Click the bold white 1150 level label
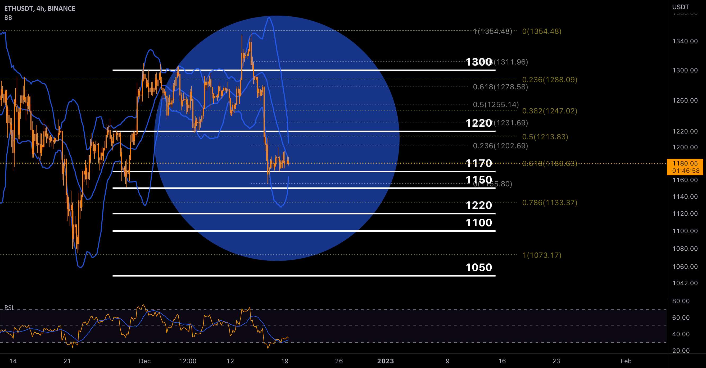Viewport: 706px width, 368px height. click(x=479, y=180)
